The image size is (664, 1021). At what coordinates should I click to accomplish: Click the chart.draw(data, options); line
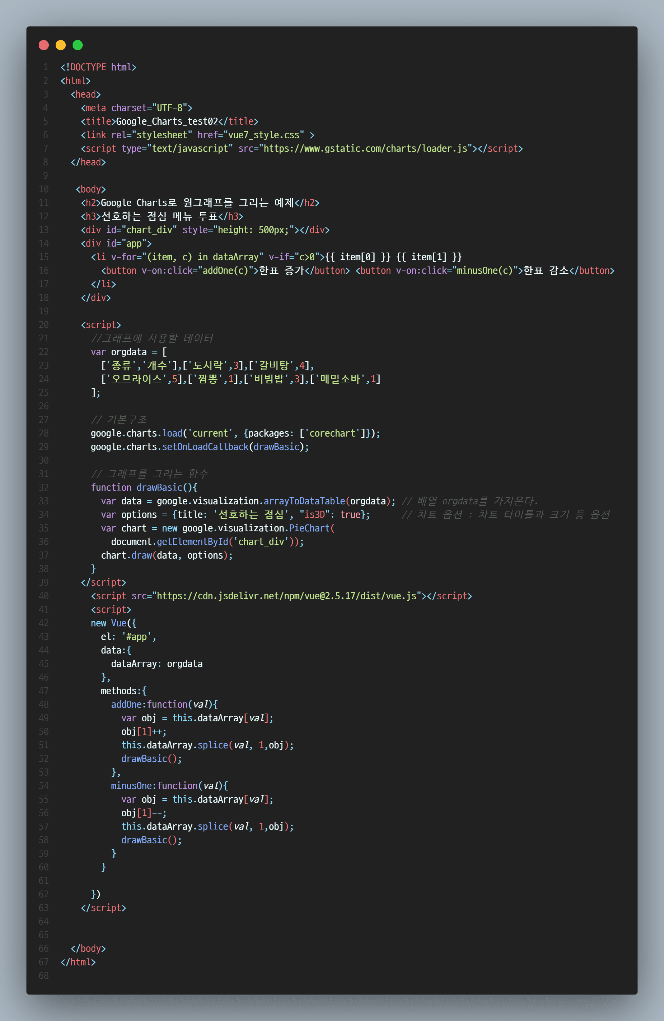point(167,556)
